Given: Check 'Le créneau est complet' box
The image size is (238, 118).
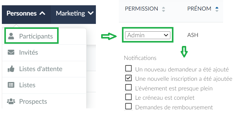Looking at the screenshot, I should pyautogui.click(x=128, y=97).
